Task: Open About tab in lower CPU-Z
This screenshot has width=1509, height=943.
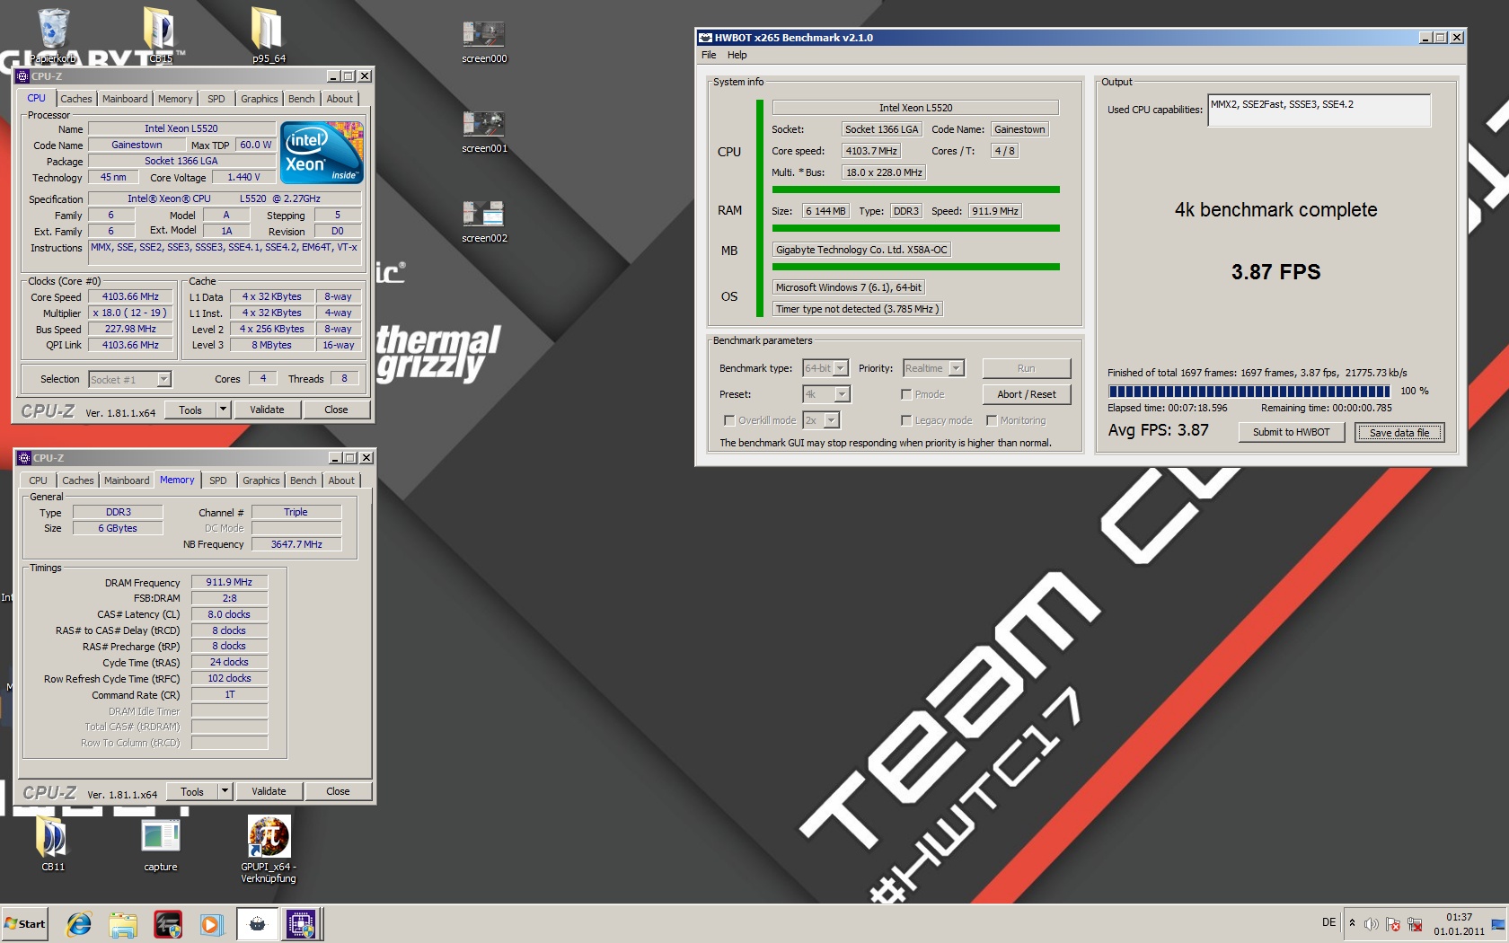Action: [341, 480]
